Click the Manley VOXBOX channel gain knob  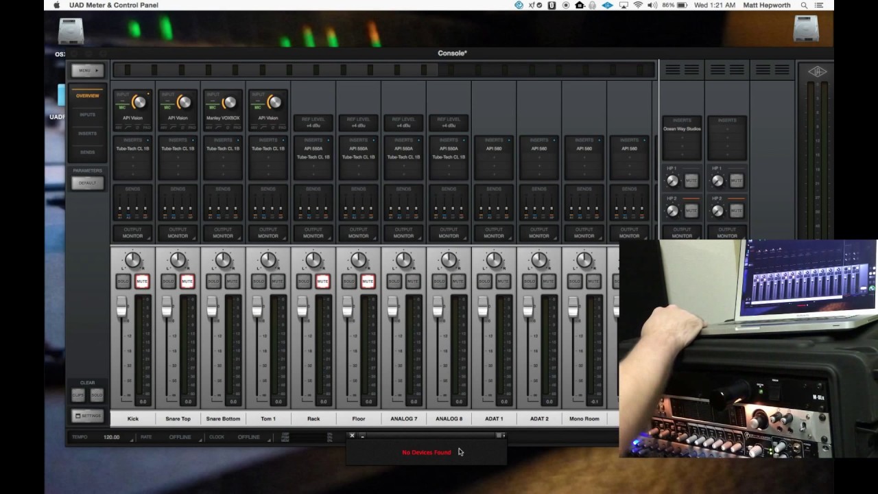pyautogui.click(x=229, y=102)
